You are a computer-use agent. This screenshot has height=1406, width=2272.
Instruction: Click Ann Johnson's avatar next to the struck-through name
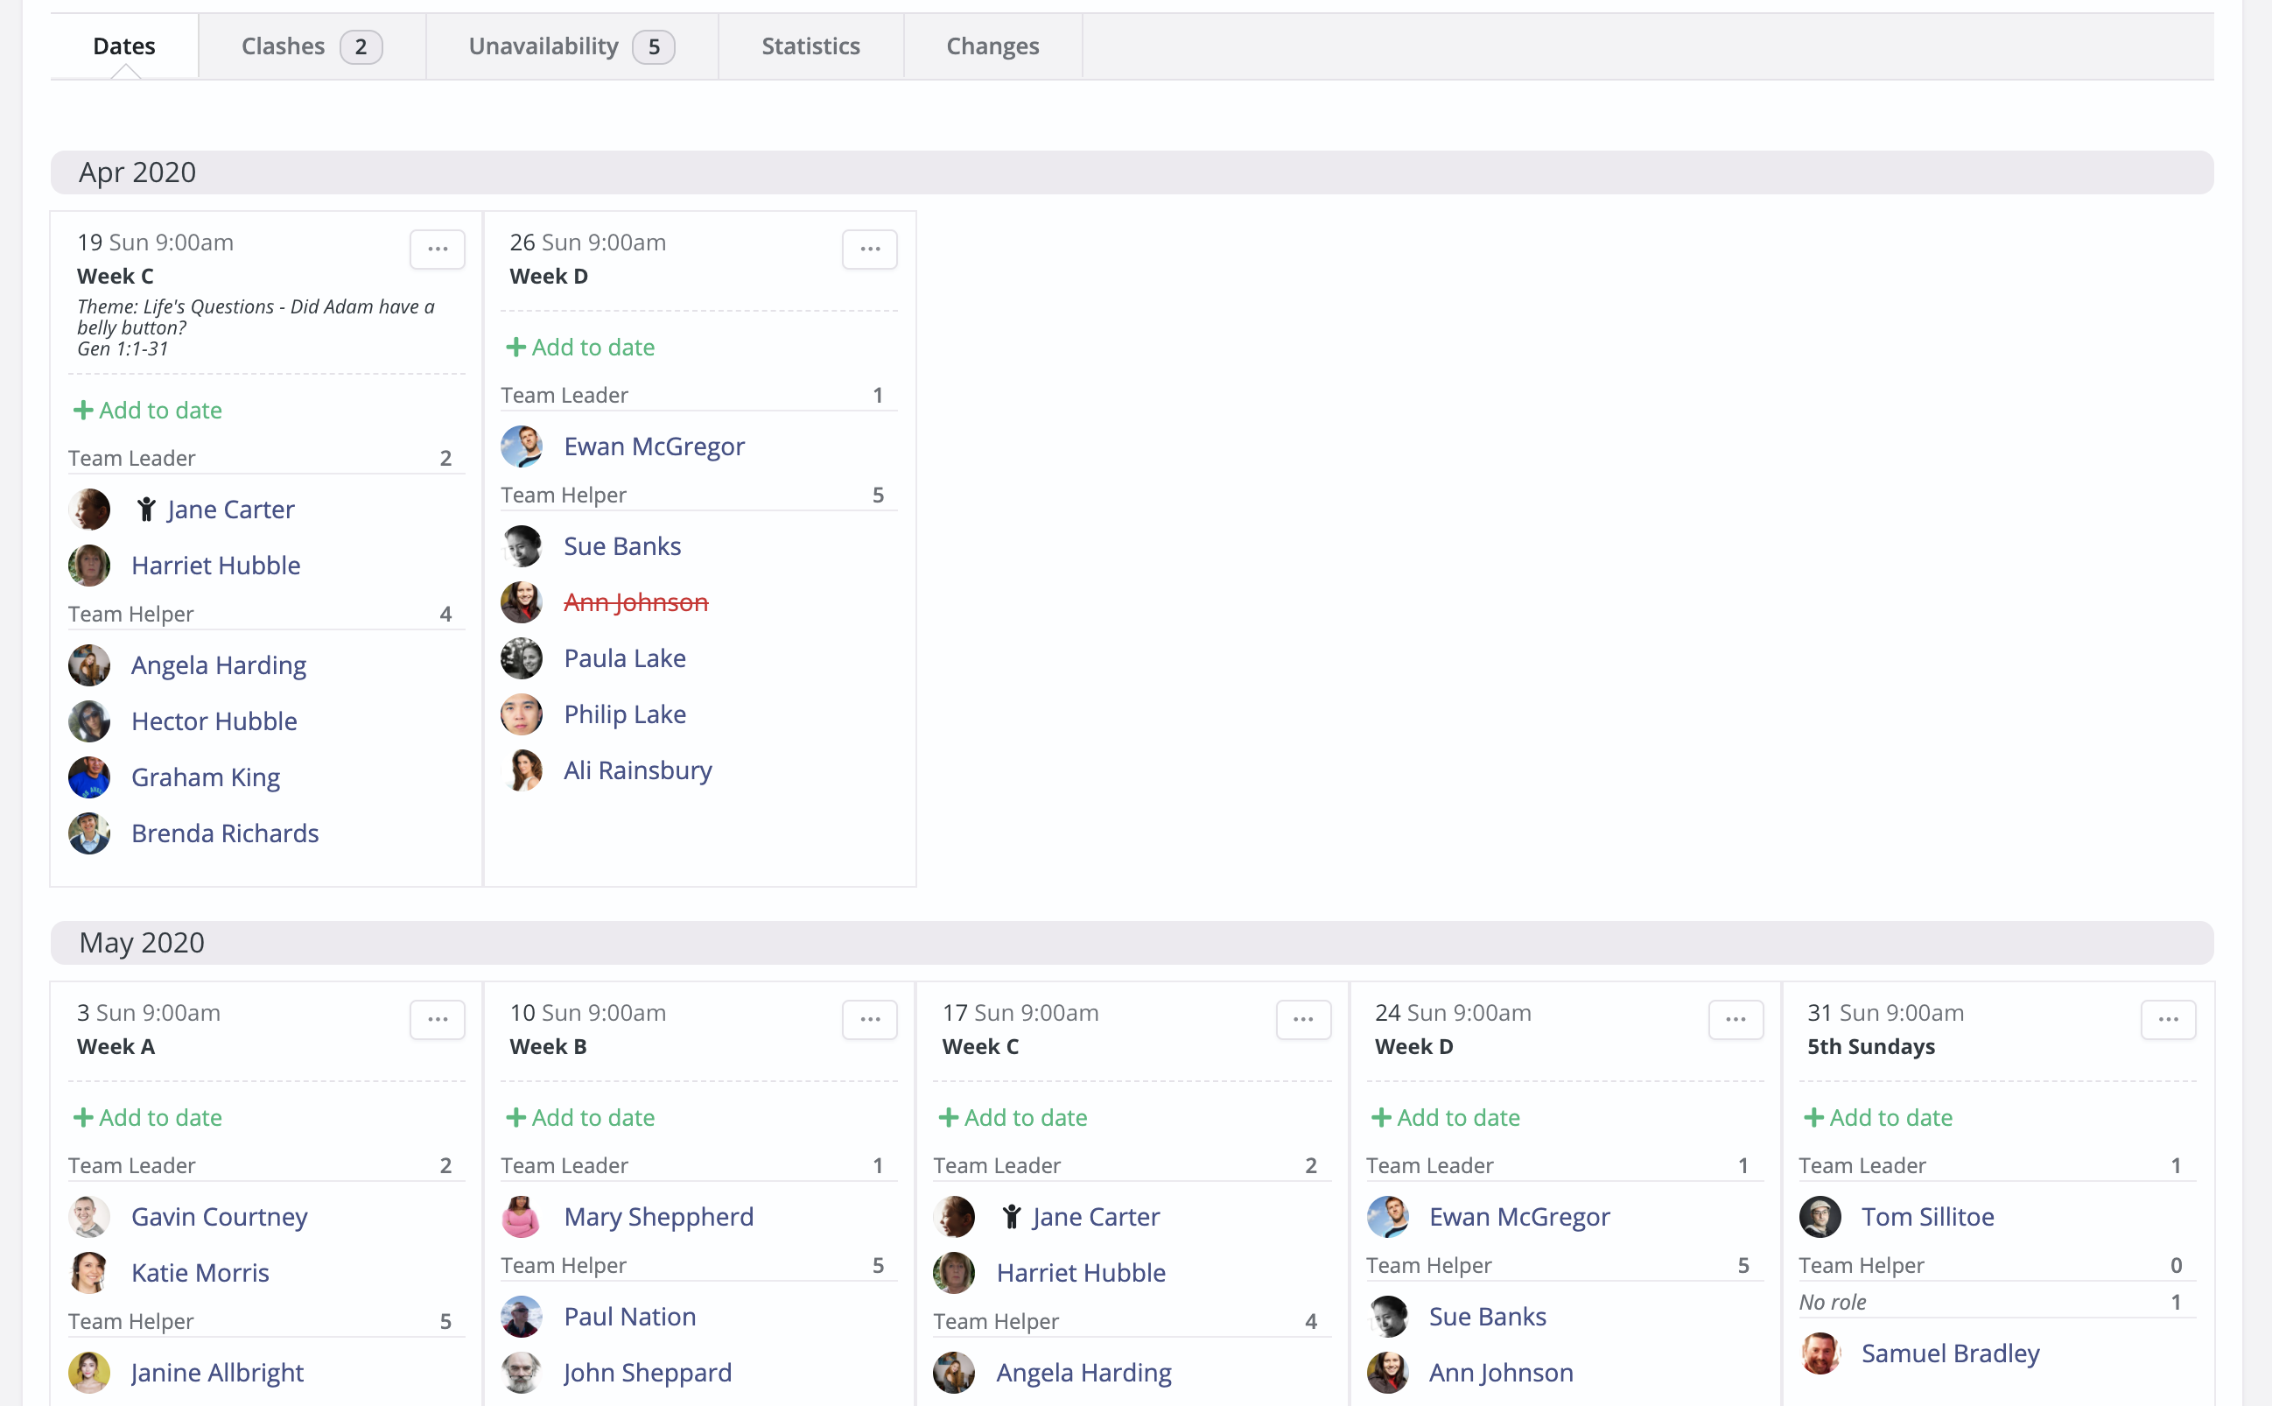point(522,602)
